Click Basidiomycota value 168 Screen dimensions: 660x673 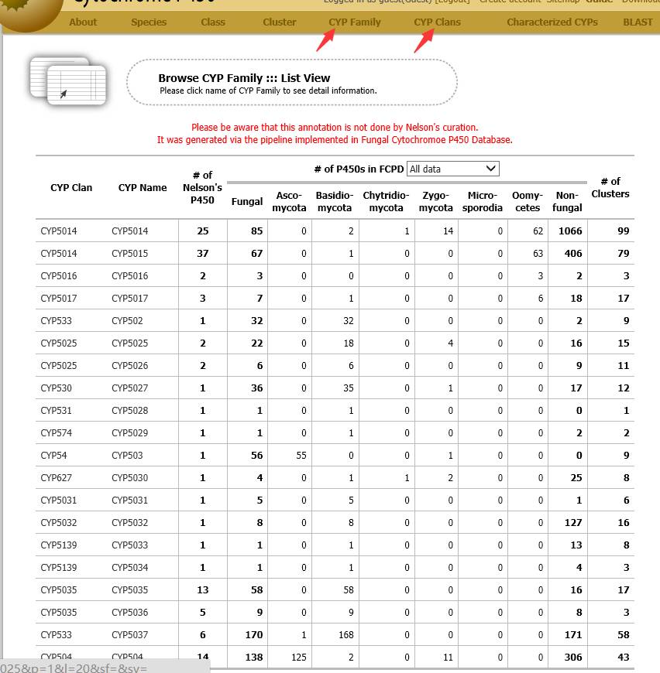pyautogui.click(x=346, y=635)
